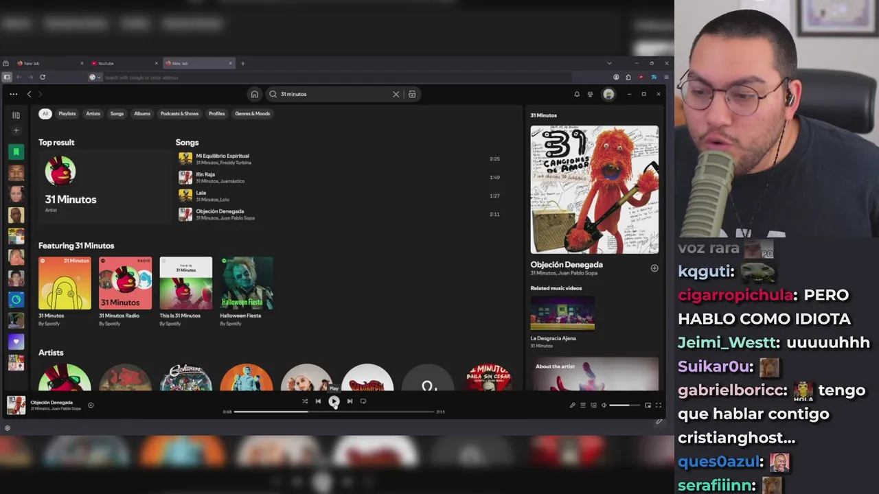Filter results by Playlists

click(67, 114)
